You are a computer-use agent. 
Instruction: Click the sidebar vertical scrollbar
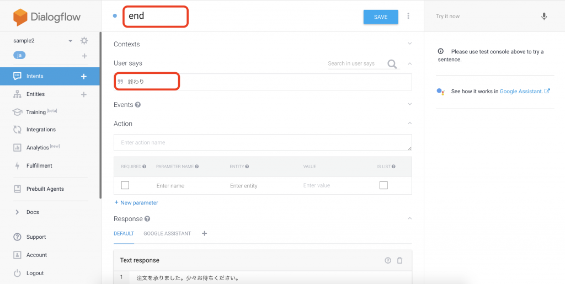click(100, 115)
